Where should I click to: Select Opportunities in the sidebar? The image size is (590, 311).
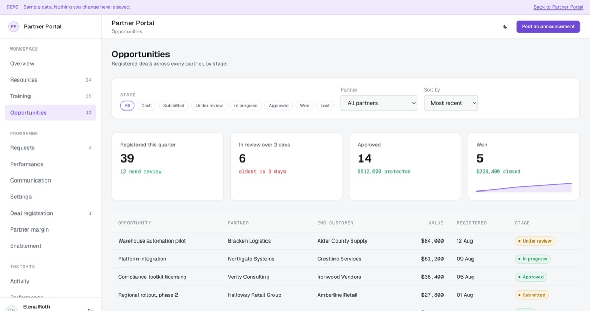point(51,113)
